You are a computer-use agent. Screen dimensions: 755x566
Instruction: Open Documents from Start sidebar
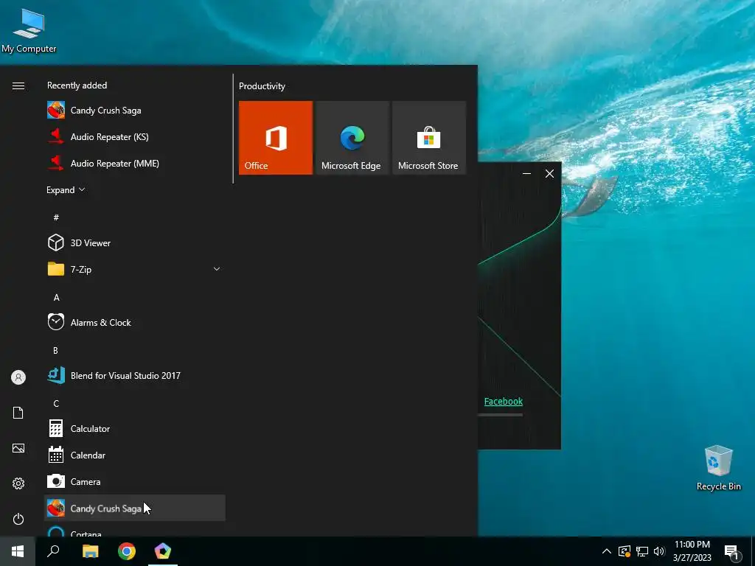click(18, 413)
